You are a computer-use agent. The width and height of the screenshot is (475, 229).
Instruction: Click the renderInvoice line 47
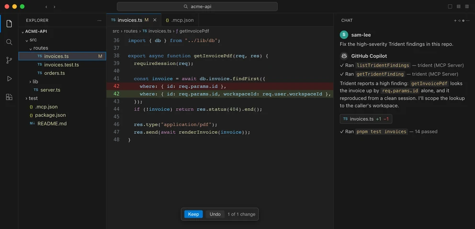192,132
